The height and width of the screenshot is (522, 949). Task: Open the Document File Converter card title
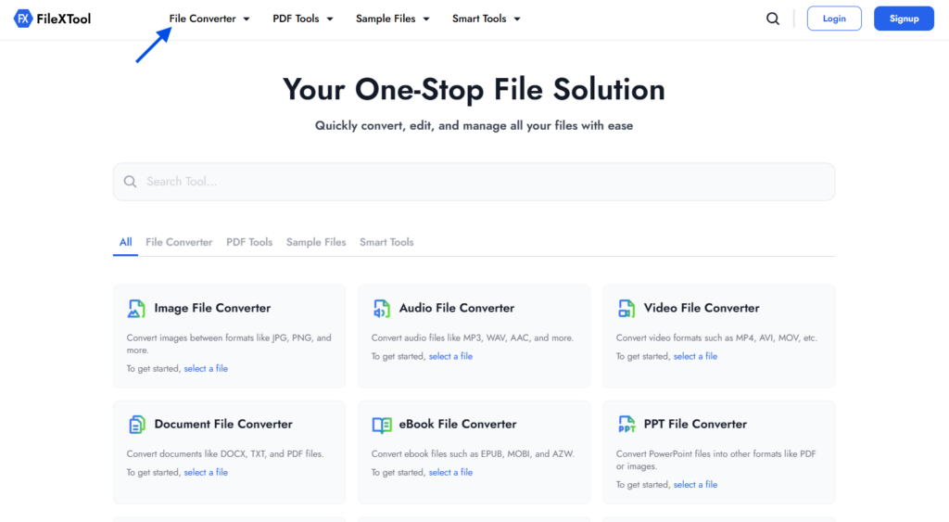pyautogui.click(x=223, y=425)
